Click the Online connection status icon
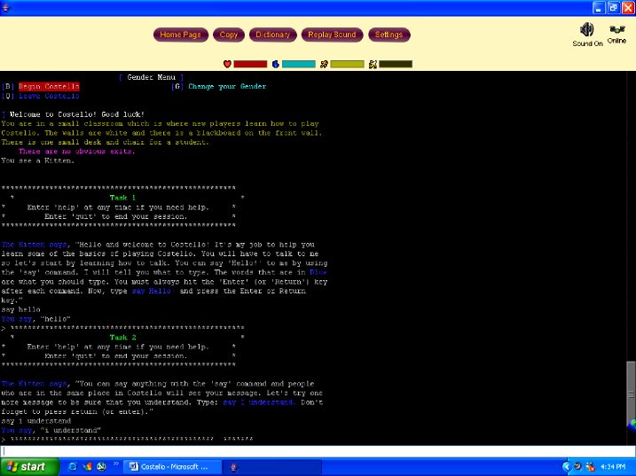The height and width of the screenshot is (476, 636). tap(617, 29)
